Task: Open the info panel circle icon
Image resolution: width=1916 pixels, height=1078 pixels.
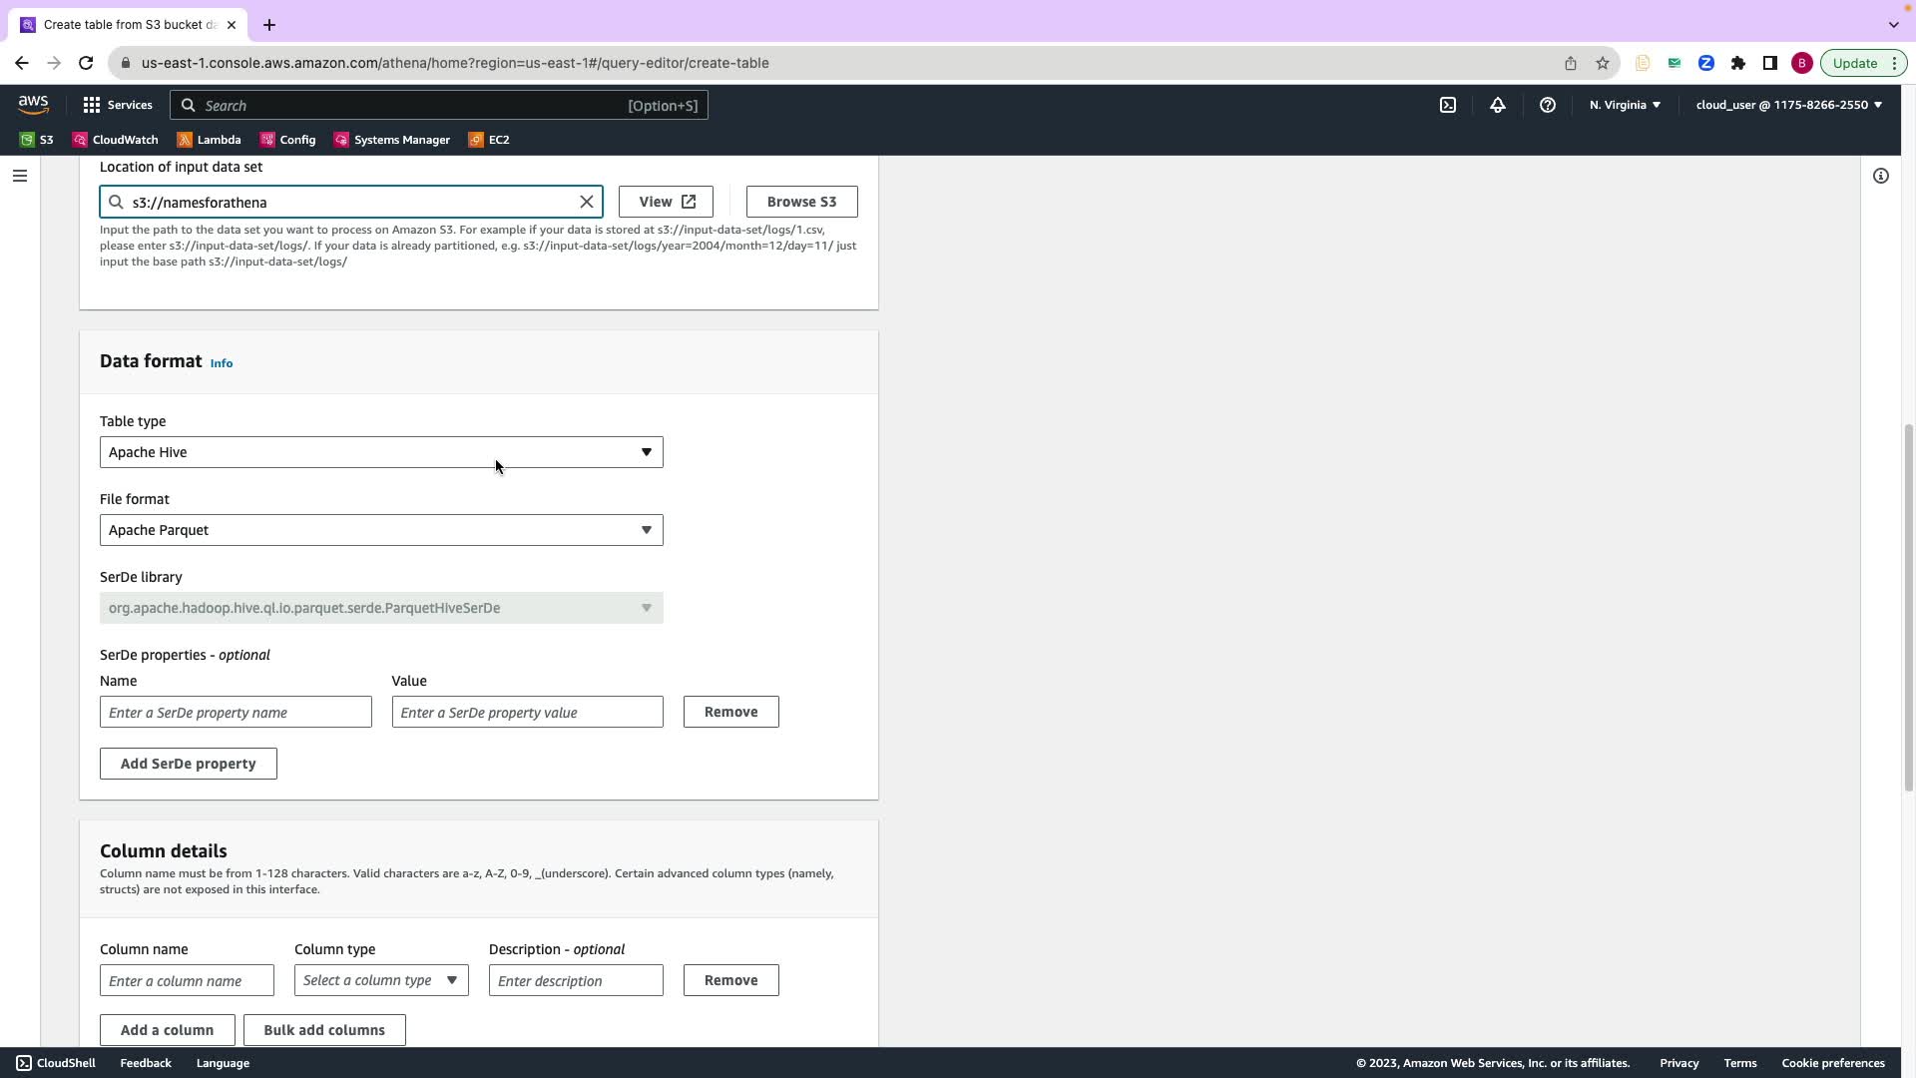Action: coord(1880,176)
